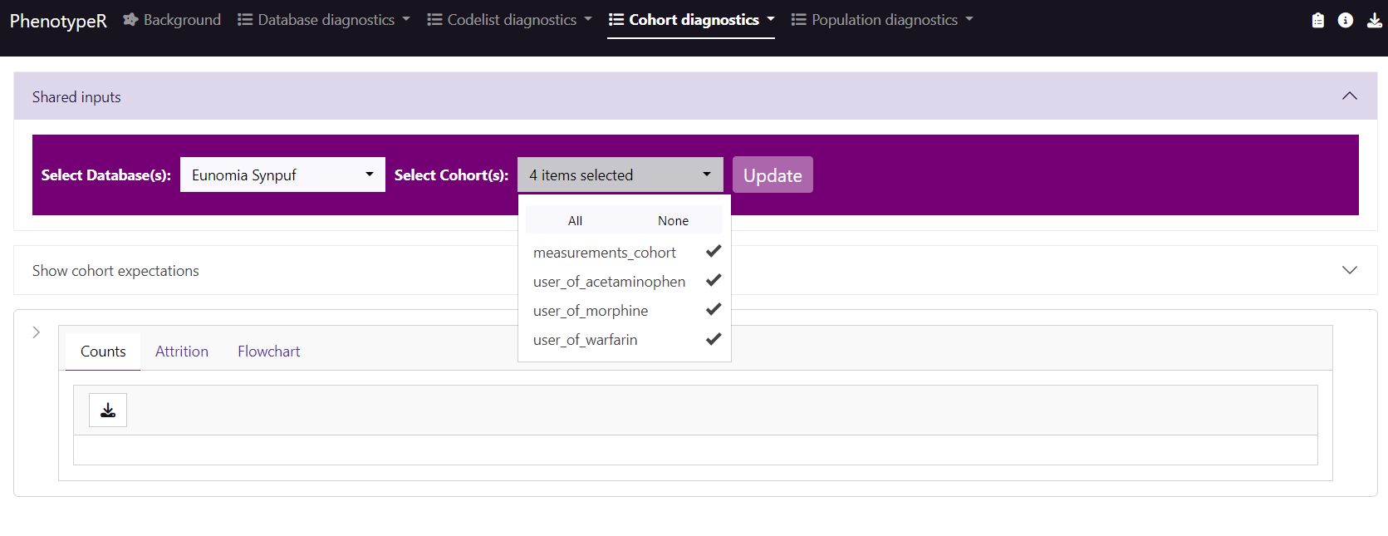Collapse the Shared inputs section
The image size is (1388, 536).
(1349, 96)
